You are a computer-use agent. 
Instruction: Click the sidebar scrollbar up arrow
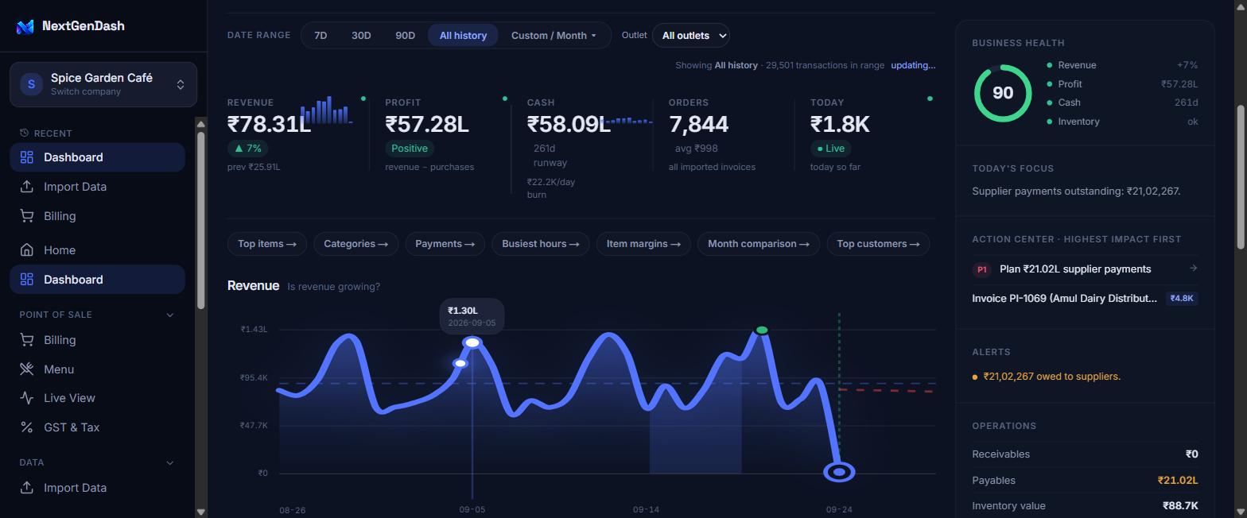point(200,124)
